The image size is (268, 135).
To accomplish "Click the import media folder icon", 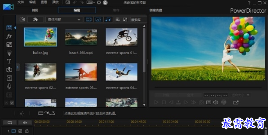I will [x=22, y=19].
